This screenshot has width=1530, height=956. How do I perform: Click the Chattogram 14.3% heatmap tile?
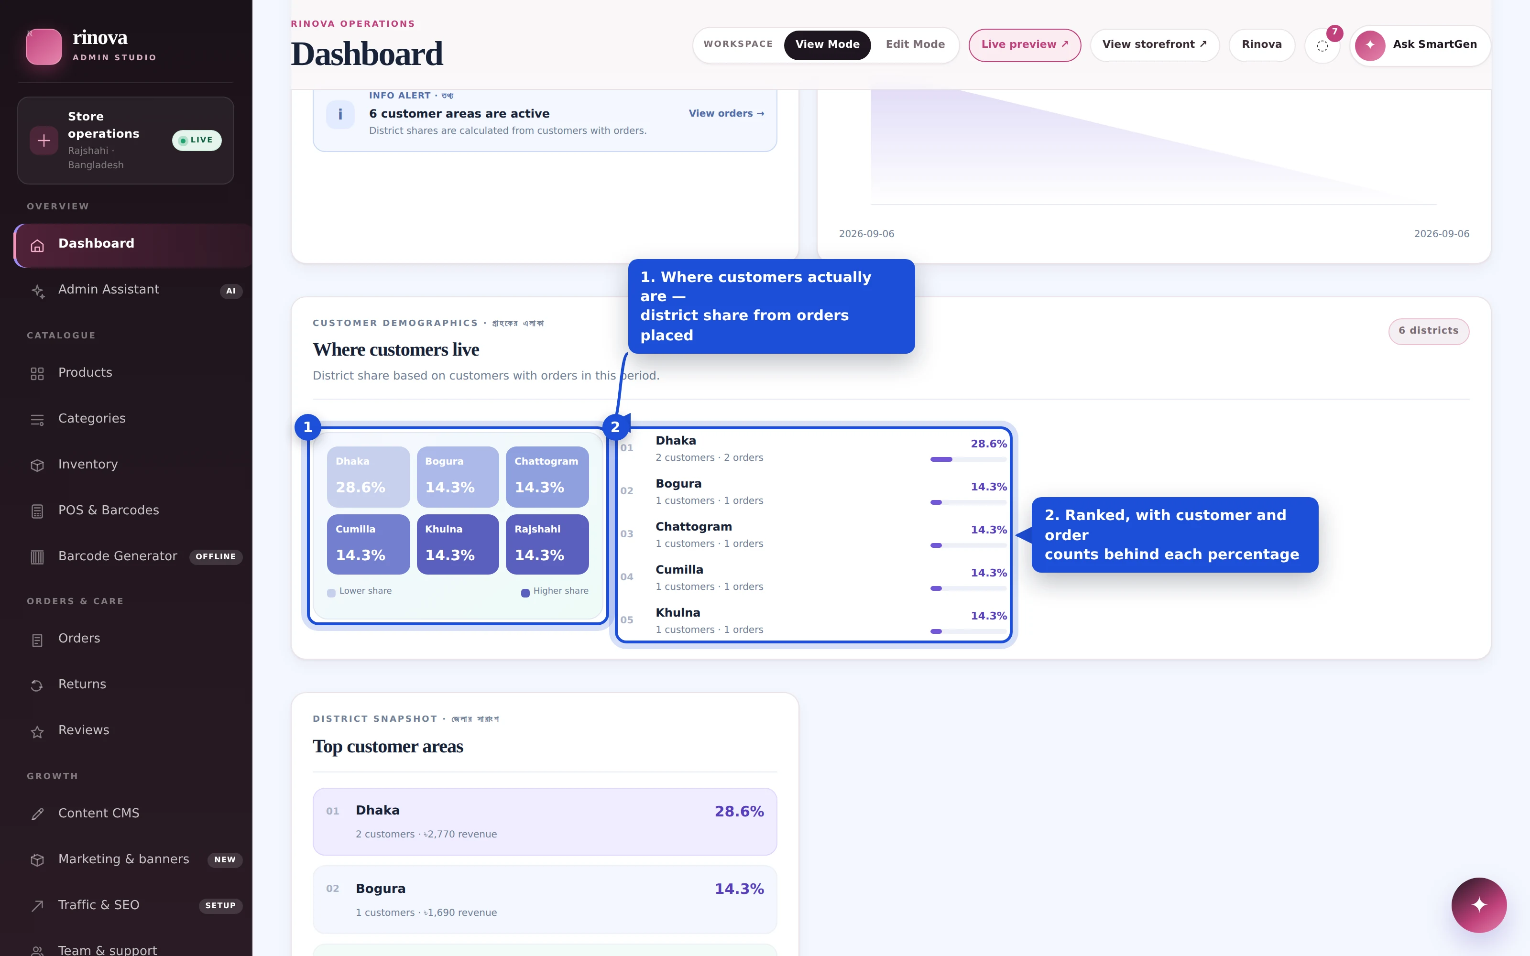[x=547, y=477]
